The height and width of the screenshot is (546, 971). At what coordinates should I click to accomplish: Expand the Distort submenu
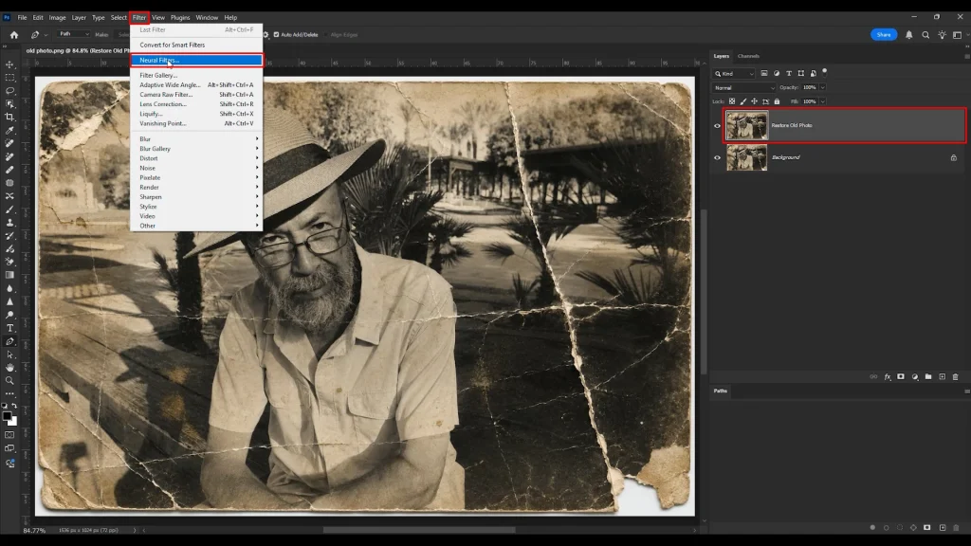[196, 158]
